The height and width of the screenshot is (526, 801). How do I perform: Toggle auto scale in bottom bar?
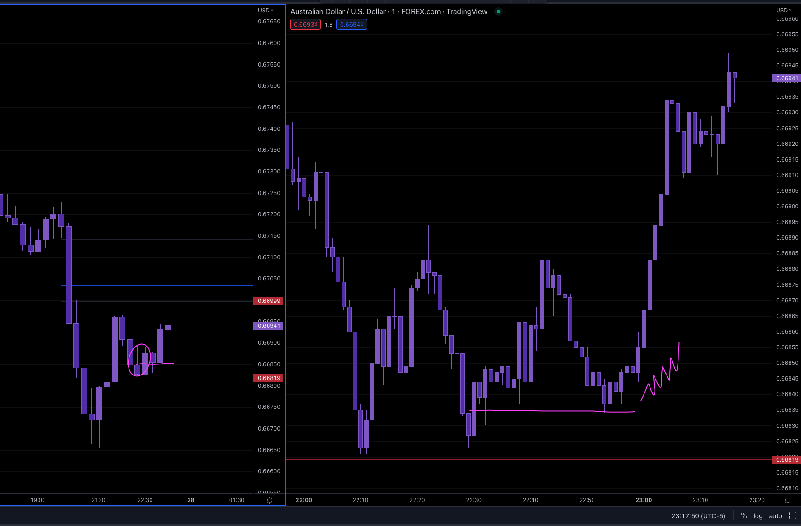(x=776, y=516)
